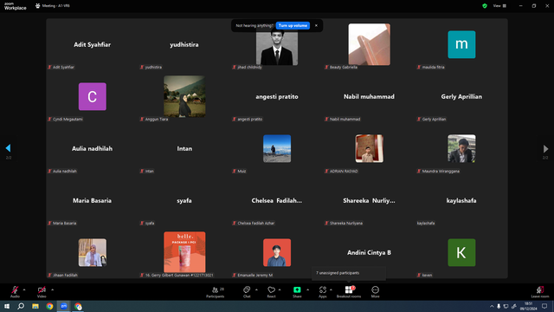Select Jihaan Fadillah's profile photo tile

tap(93, 252)
